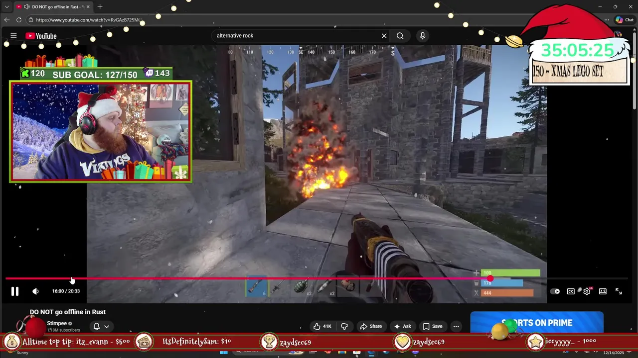Reload the current page

point(19,20)
